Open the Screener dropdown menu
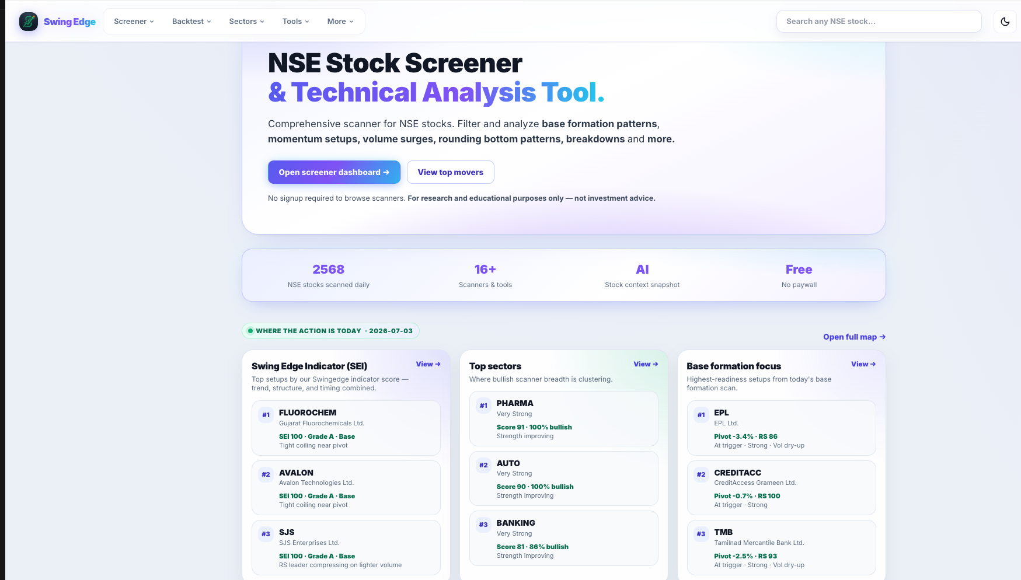This screenshot has height=580, width=1021. (134, 22)
